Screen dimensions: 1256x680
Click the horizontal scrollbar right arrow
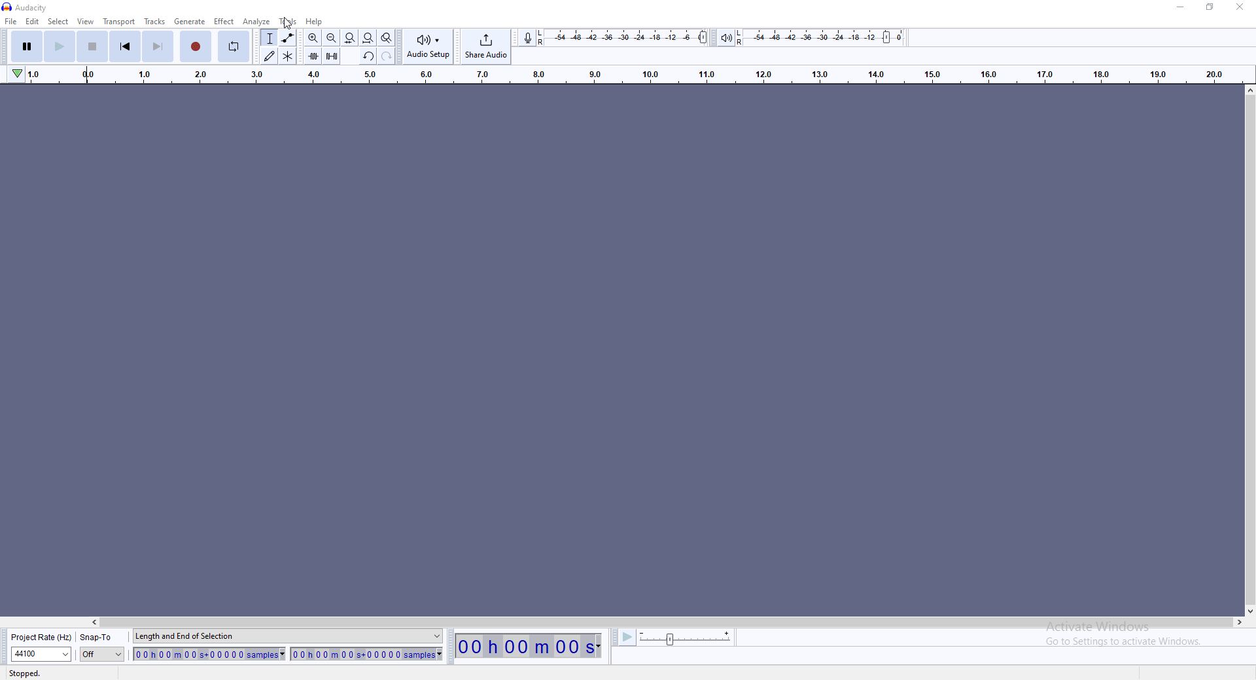[1240, 622]
